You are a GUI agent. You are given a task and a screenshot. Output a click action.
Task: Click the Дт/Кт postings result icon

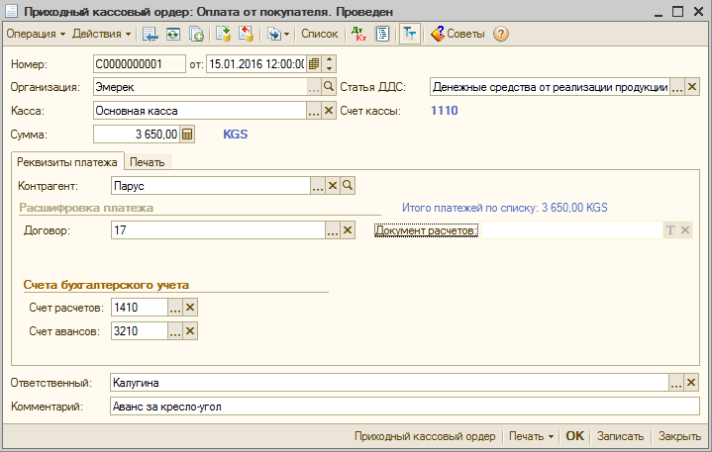(x=357, y=34)
